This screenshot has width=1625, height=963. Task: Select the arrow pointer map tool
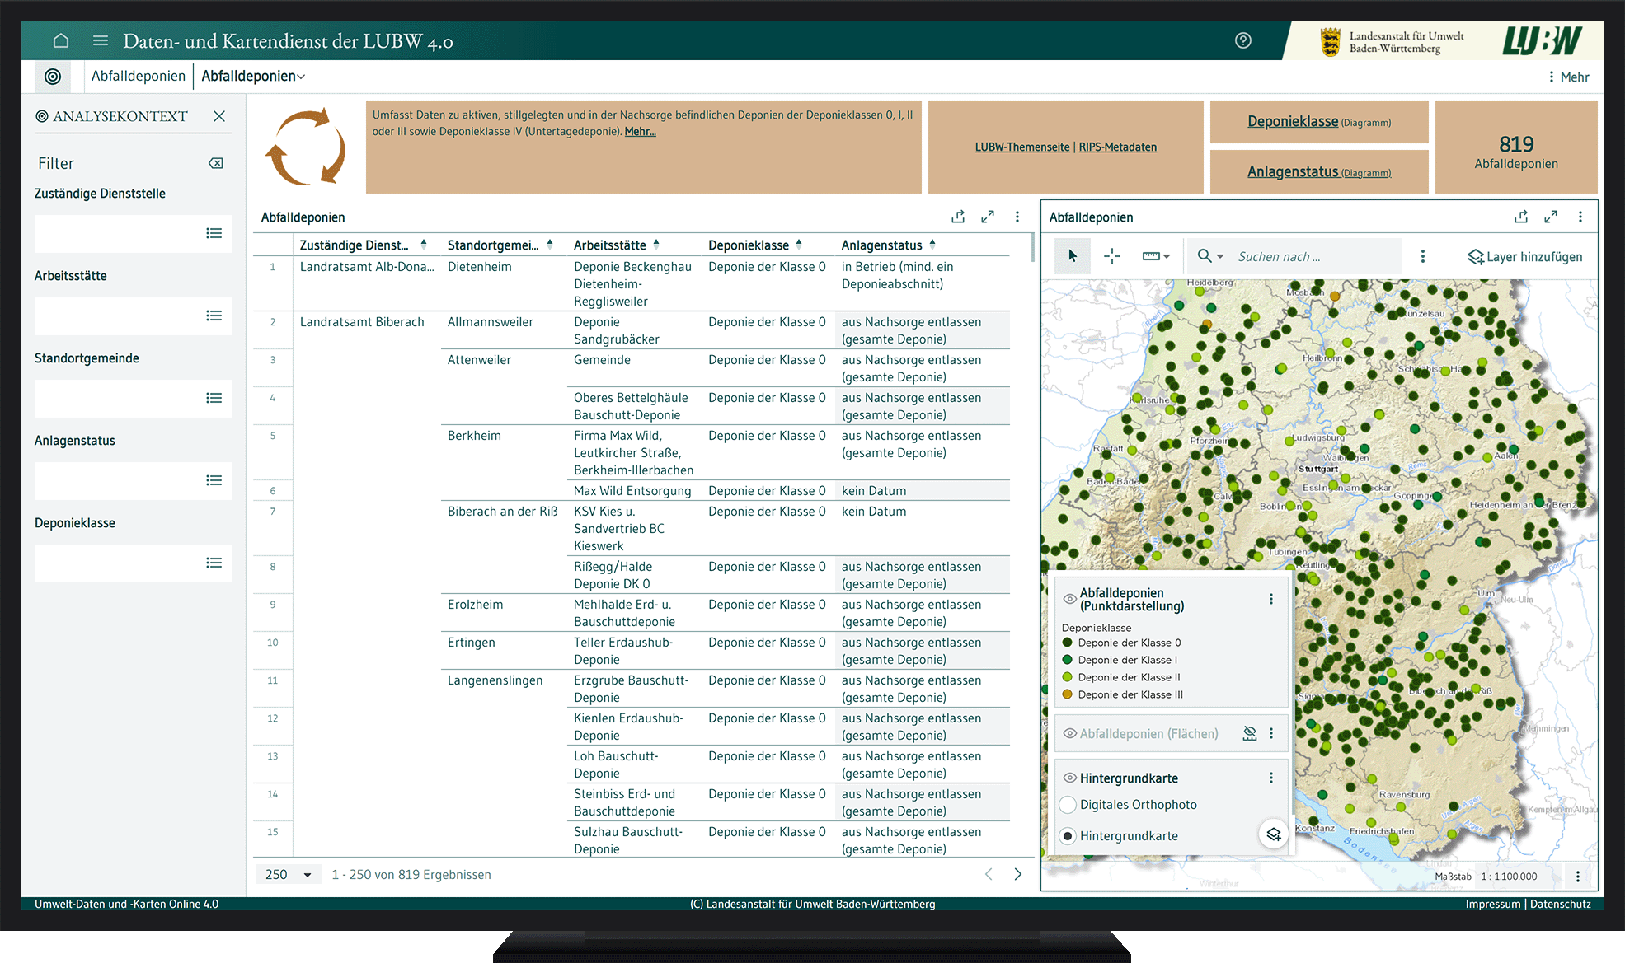pyautogui.click(x=1073, y=256)
